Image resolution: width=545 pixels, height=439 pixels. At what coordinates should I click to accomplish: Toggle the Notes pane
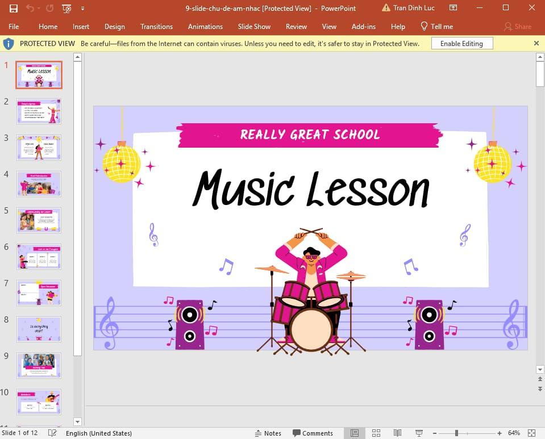click(x=268, y=433)
